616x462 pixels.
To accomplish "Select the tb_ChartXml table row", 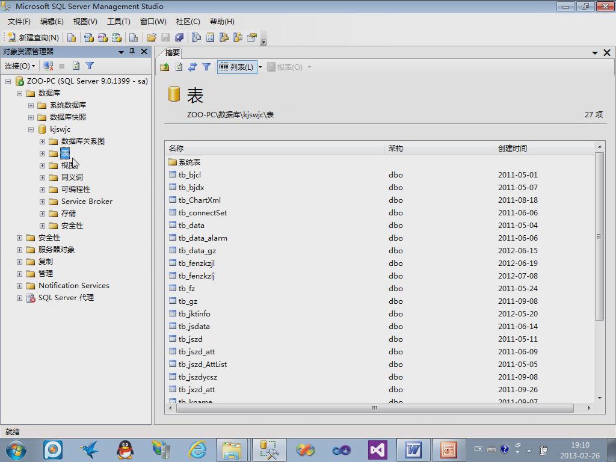I will click(x=380, y=200).
